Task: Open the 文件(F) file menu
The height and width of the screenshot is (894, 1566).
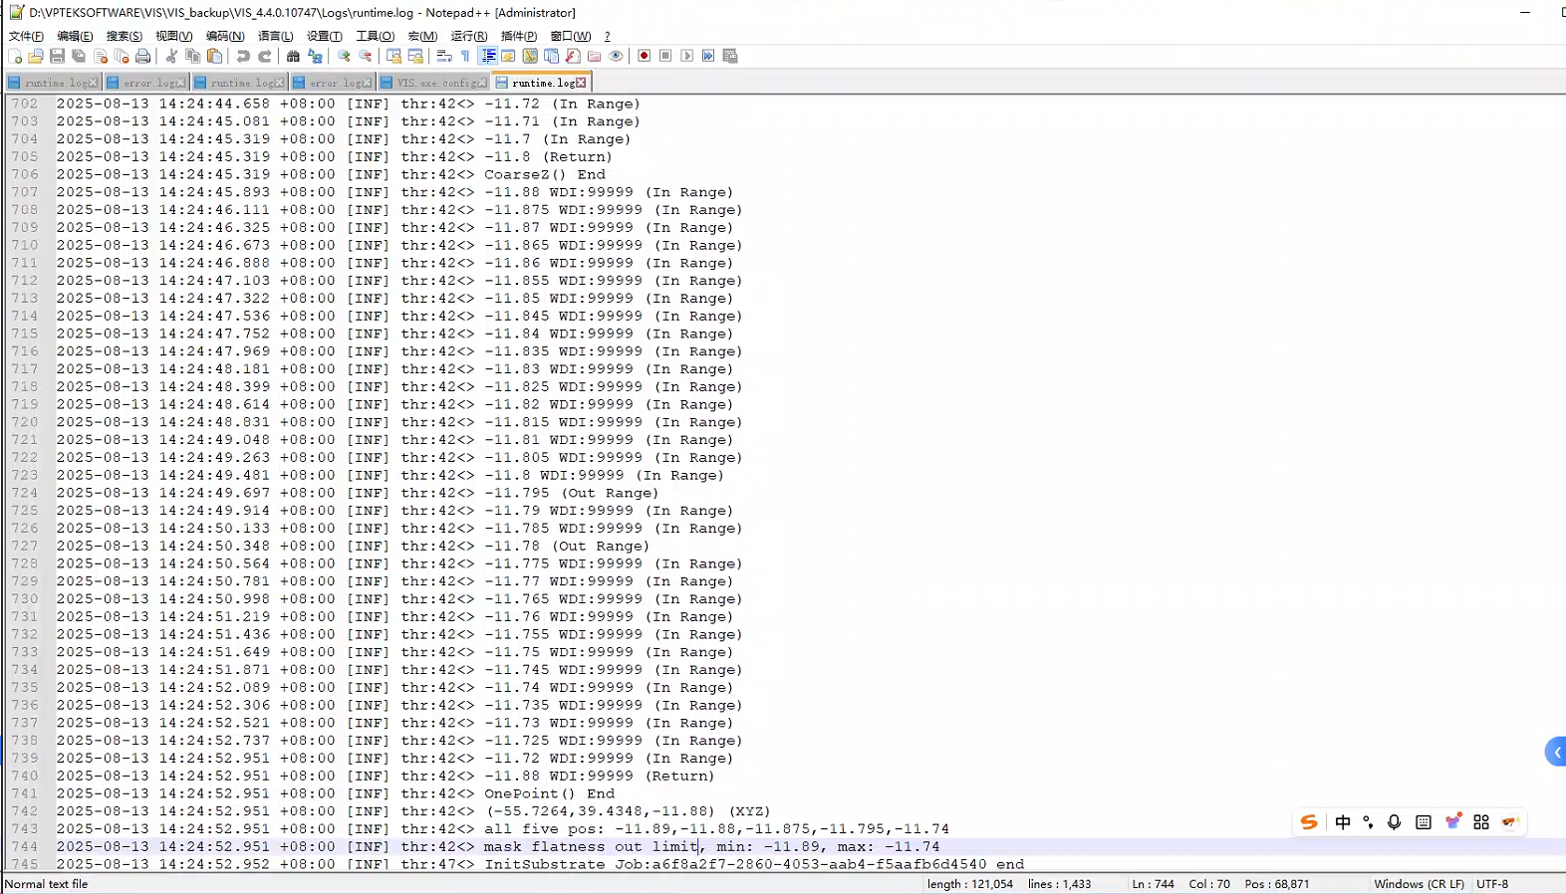Action: 26,36
